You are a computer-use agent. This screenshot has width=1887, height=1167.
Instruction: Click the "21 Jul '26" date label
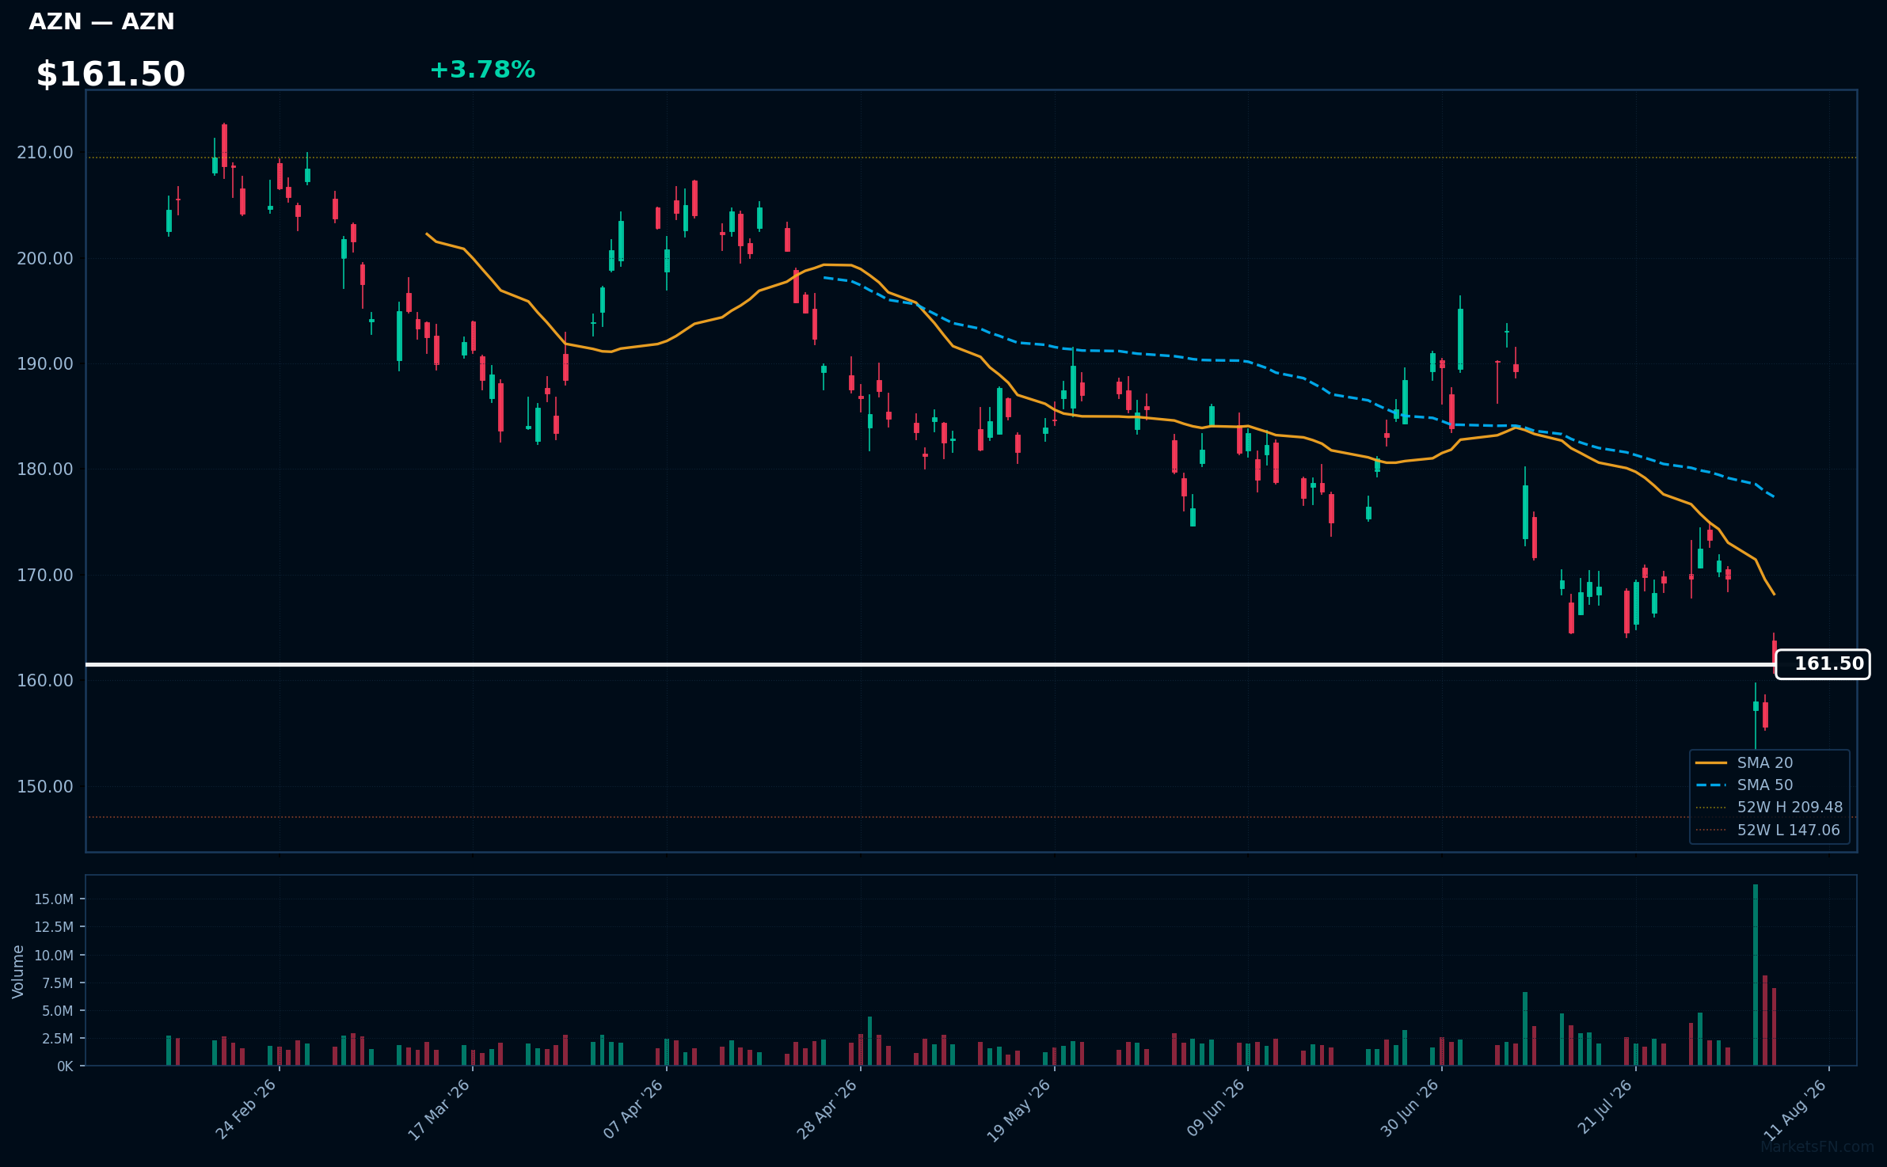(1605, 1108)
